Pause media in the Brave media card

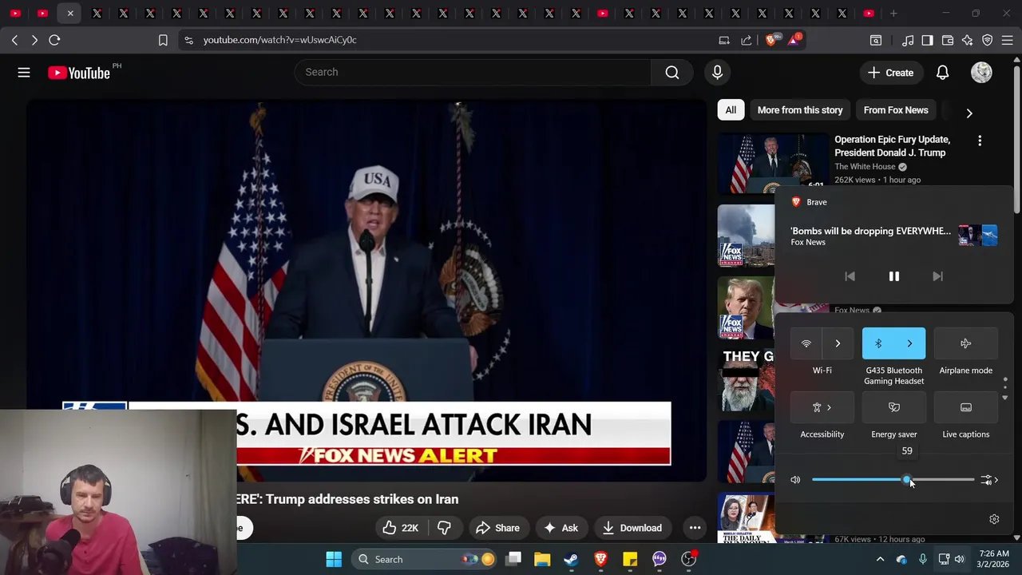pos(894,276)
